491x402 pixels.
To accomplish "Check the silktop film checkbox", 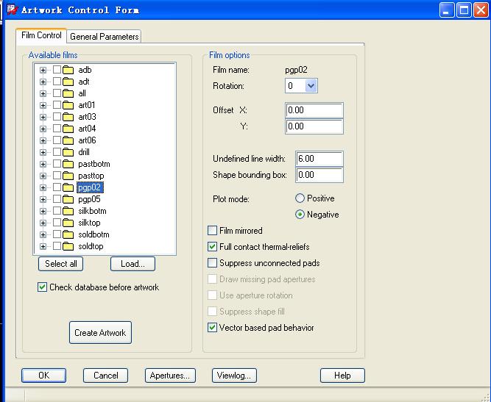I will (x=57, y=223).
